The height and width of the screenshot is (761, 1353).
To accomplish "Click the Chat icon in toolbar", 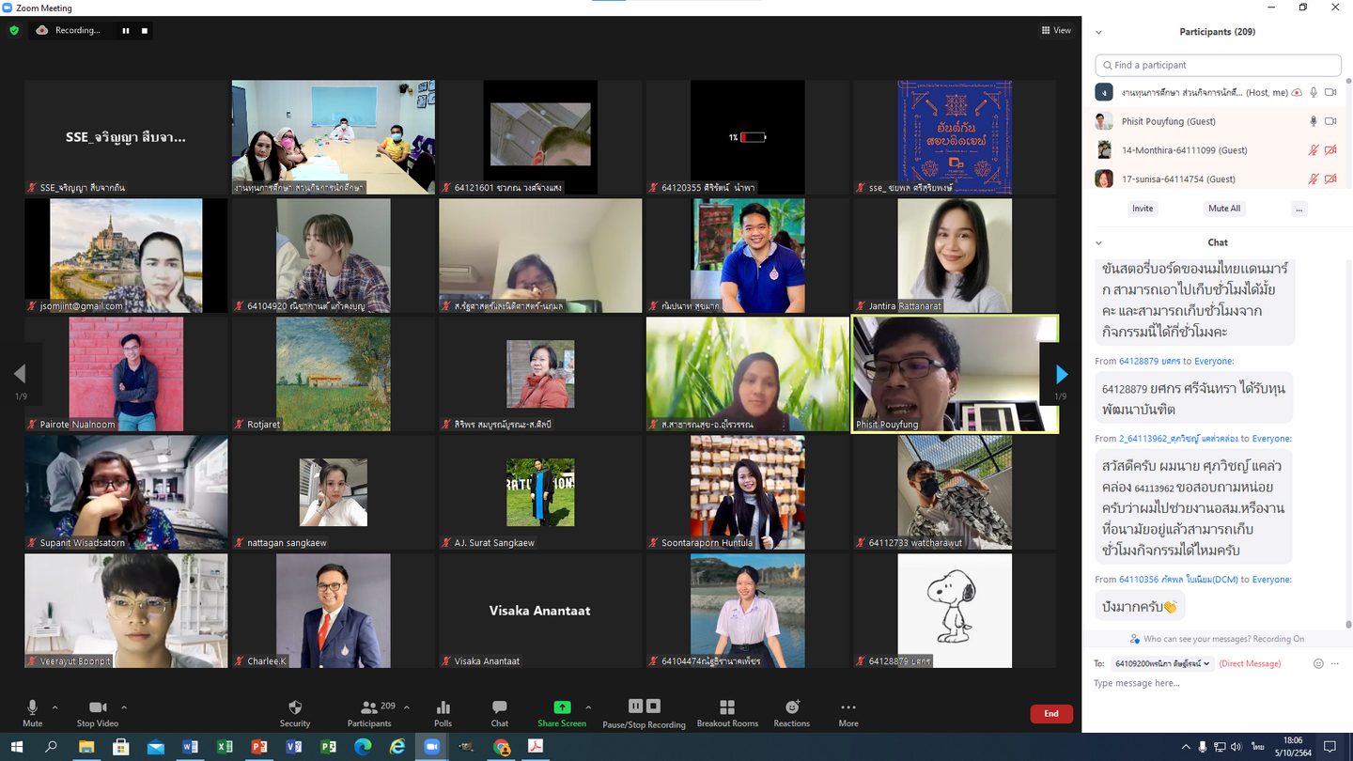I will point(499,712).
